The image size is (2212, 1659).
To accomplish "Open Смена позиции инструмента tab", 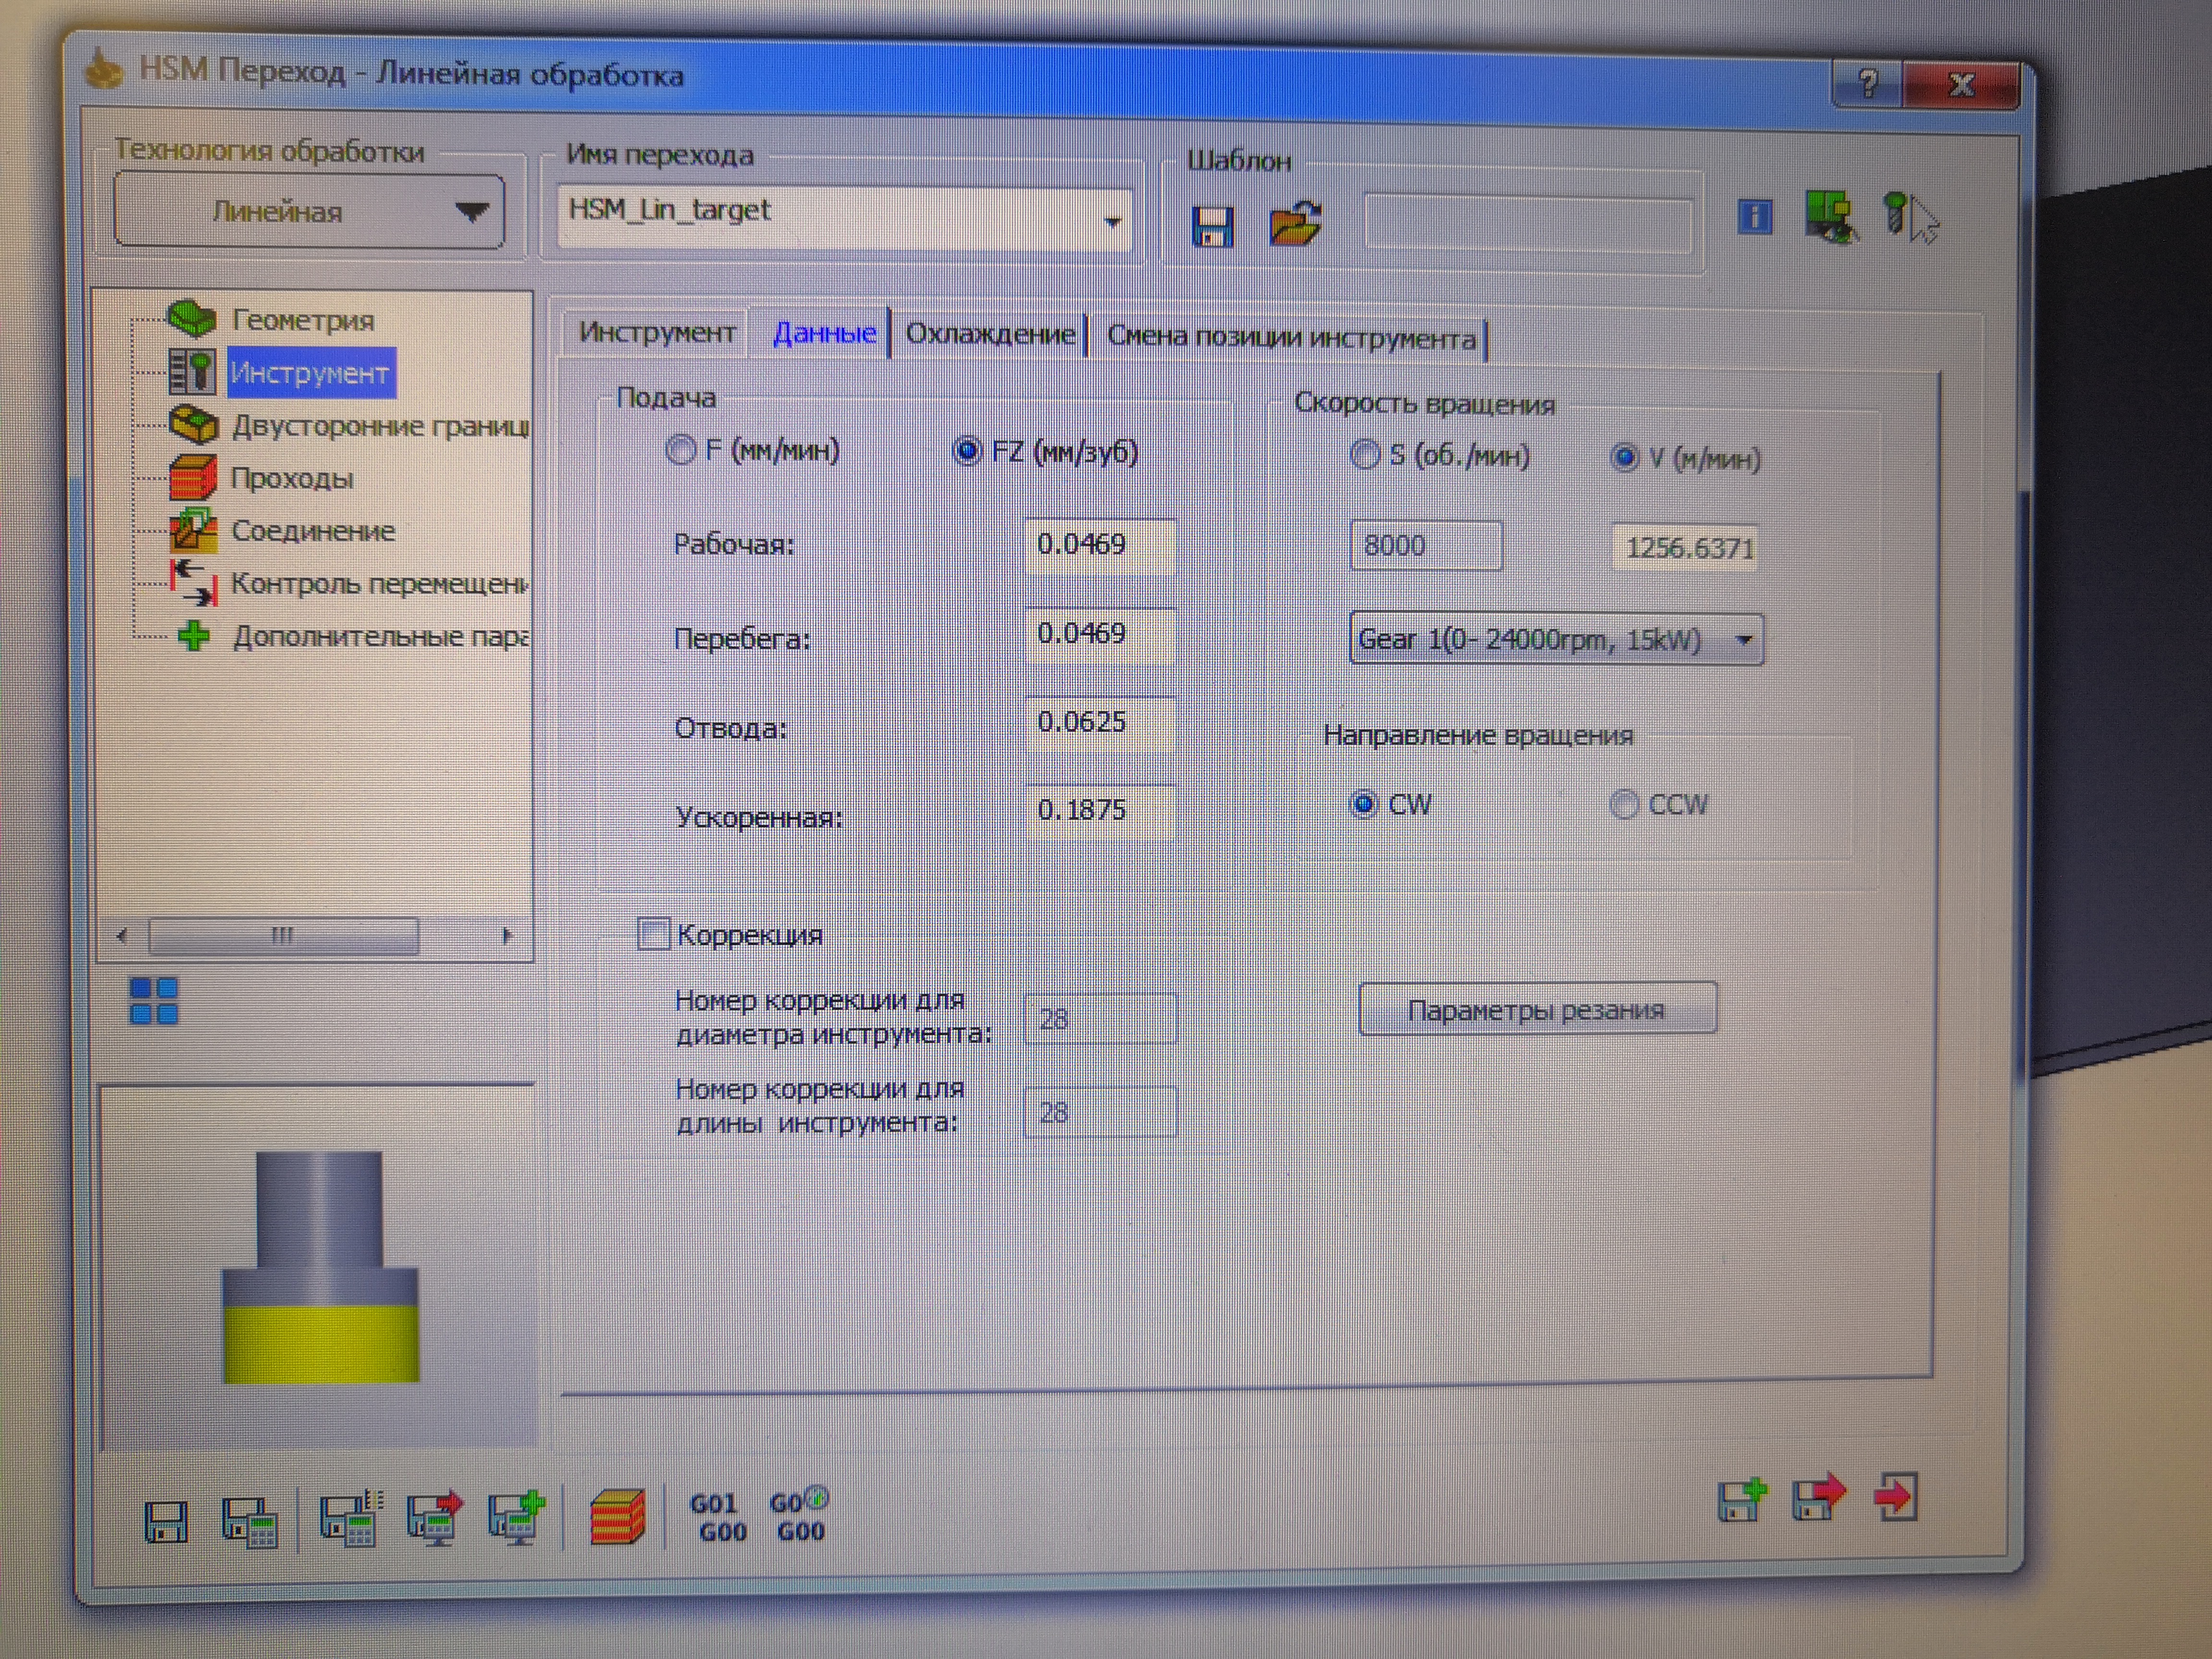I will pyautogui.click(x=1290, y=338).
